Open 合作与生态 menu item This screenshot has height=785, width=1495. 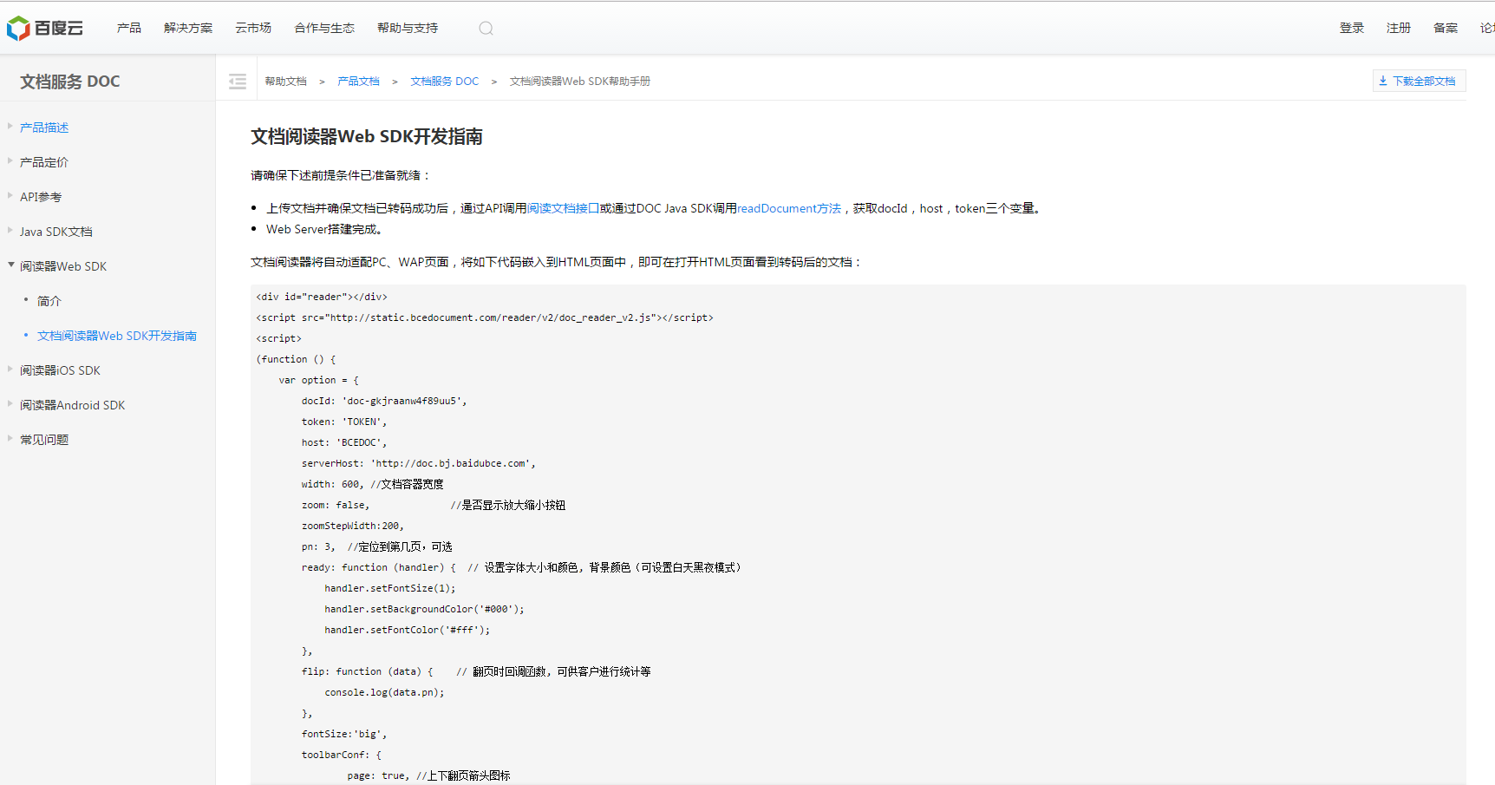tap(324, 28)
